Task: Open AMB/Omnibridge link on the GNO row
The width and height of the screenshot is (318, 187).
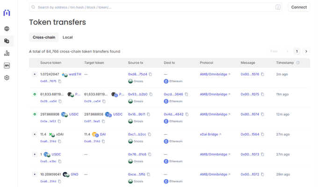Action: (215, 174)
